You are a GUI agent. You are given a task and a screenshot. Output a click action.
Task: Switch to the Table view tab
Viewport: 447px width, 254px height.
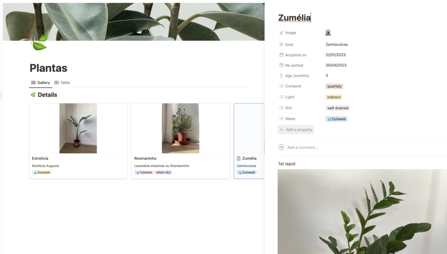(62, 83)
